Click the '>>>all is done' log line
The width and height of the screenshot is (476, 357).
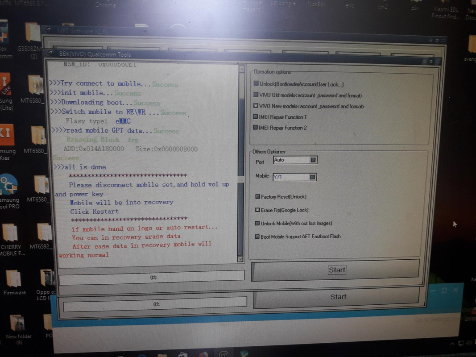pyautogui.click(x=79, y=167)
